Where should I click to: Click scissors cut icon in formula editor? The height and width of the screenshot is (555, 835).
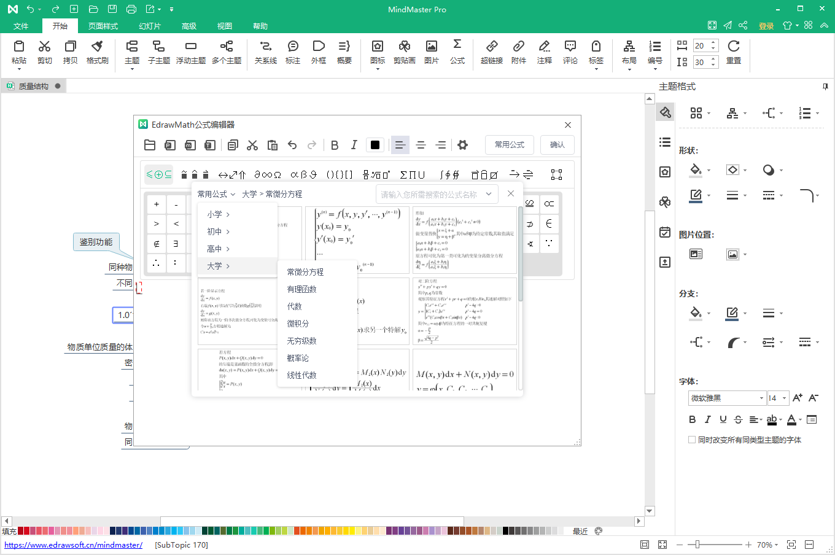(252, 145)
